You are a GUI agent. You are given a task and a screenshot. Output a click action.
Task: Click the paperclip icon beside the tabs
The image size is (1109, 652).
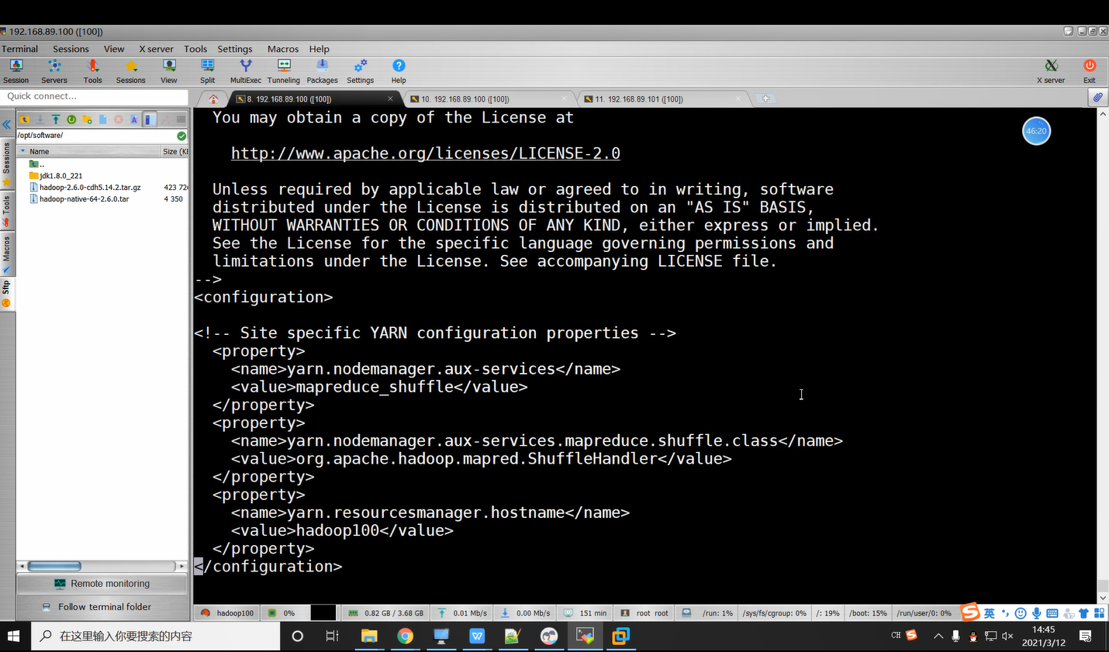coord(1097,98)
